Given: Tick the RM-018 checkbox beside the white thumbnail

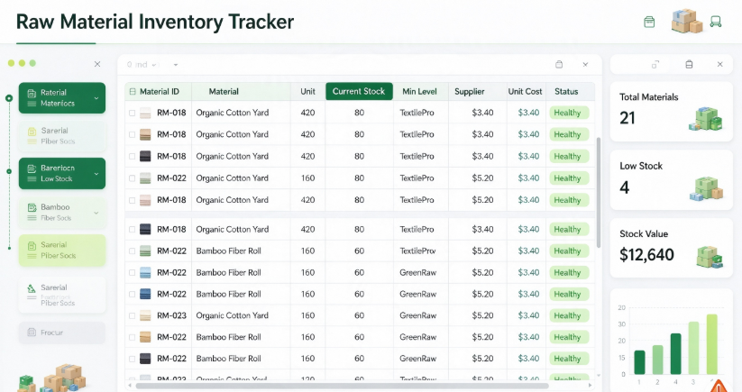Looking at the screenshot, I should point(132,113).
